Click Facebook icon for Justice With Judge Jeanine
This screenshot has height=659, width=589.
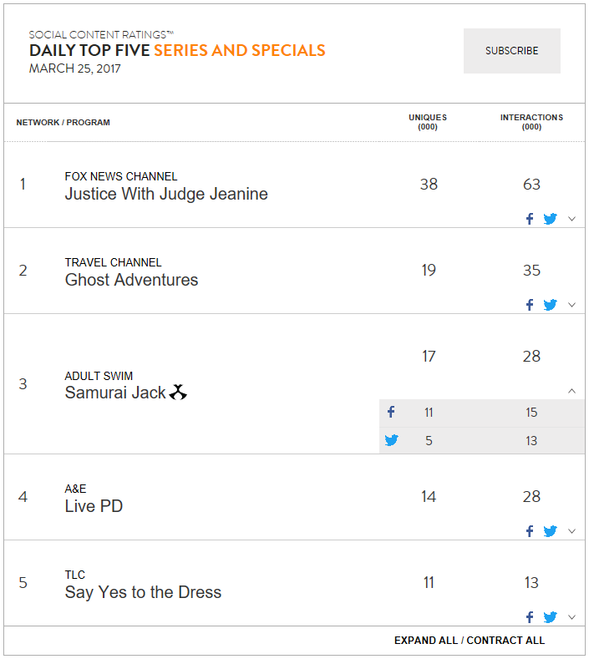coord(530,219)
